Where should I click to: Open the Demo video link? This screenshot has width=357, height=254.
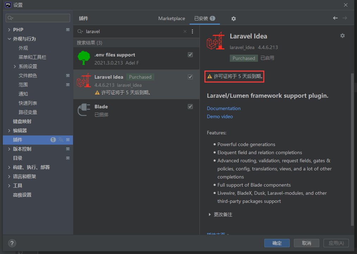220,116
